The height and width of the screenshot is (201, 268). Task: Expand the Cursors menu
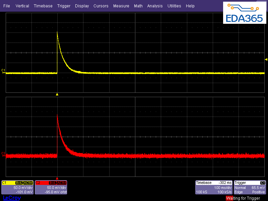click(101, 6)
